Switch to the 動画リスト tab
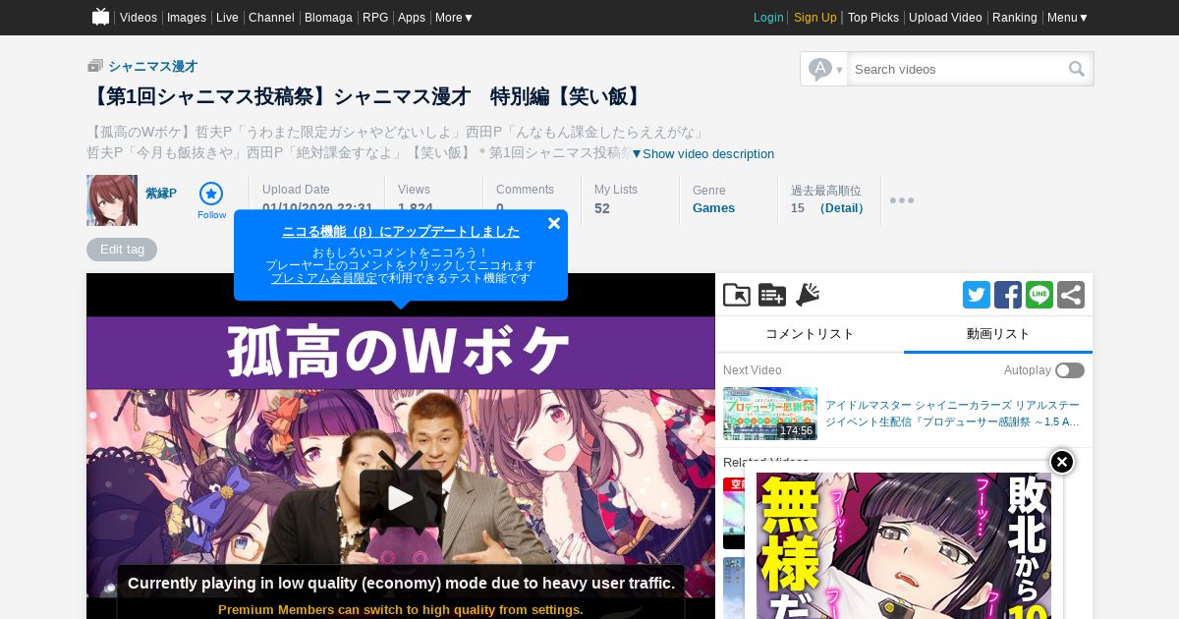Image resolution: width=1179 pixels, height=619 pixels. tap(998, 334)
